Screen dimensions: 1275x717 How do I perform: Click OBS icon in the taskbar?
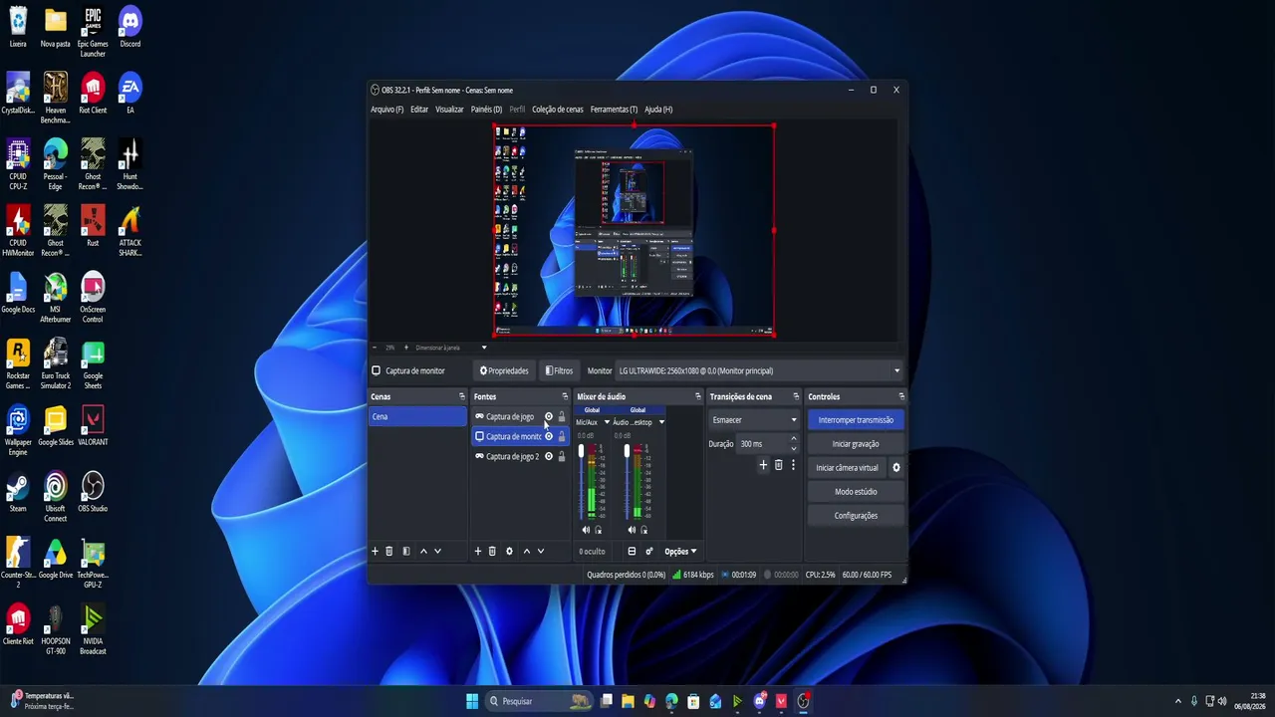point(803,701)
